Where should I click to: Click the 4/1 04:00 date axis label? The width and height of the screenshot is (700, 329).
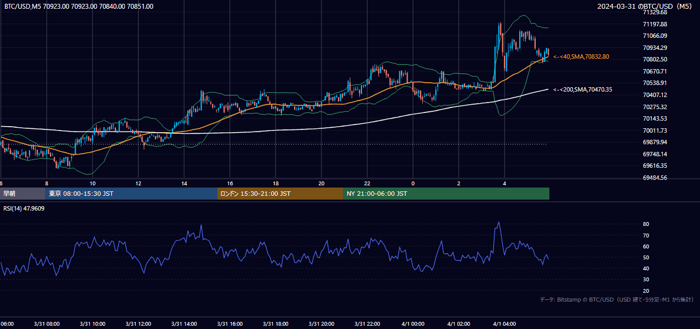tap(504, 324)
